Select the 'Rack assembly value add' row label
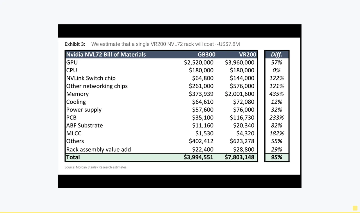The width and height of the screenshot is (360, 213). (99, 149)
